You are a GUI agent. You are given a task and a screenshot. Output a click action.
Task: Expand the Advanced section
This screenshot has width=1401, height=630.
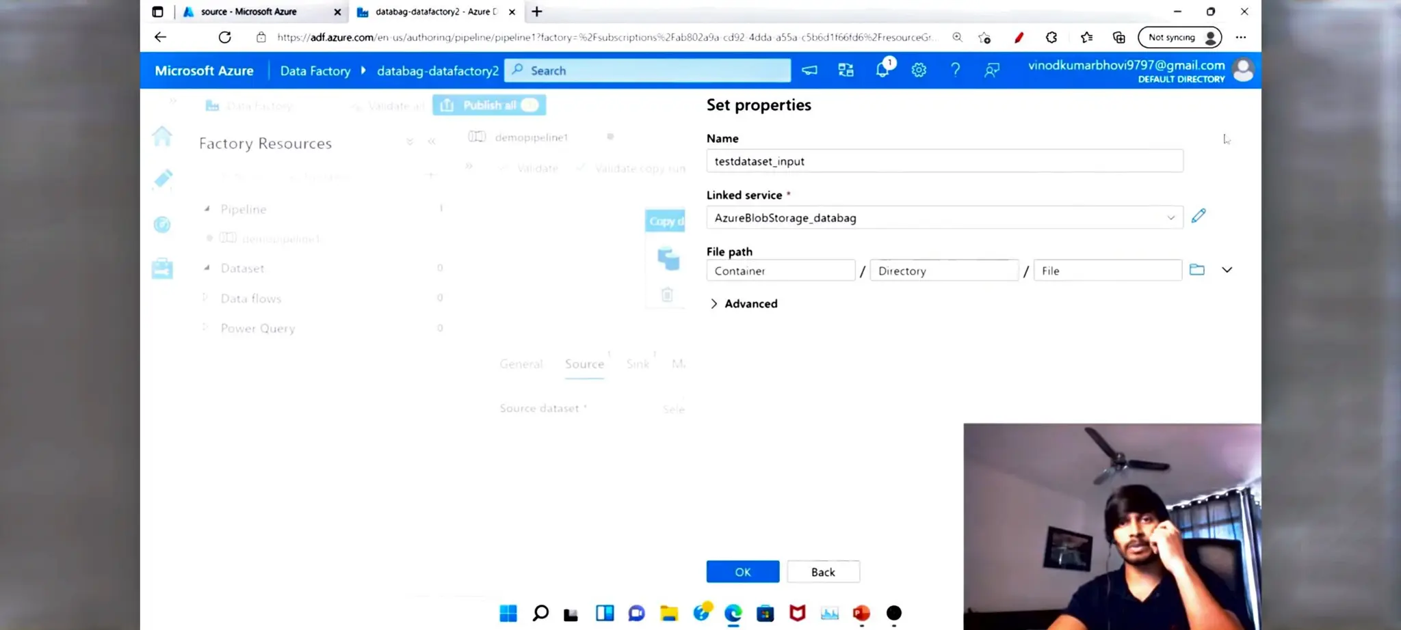point(744,303)
